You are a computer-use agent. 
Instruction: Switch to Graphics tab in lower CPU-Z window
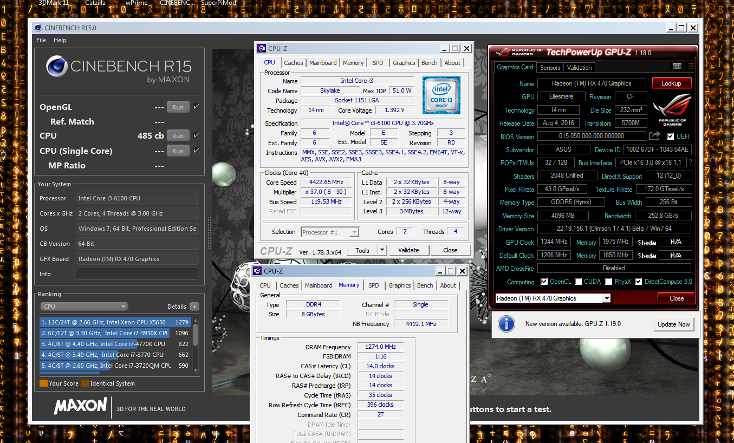pos(400,285)
